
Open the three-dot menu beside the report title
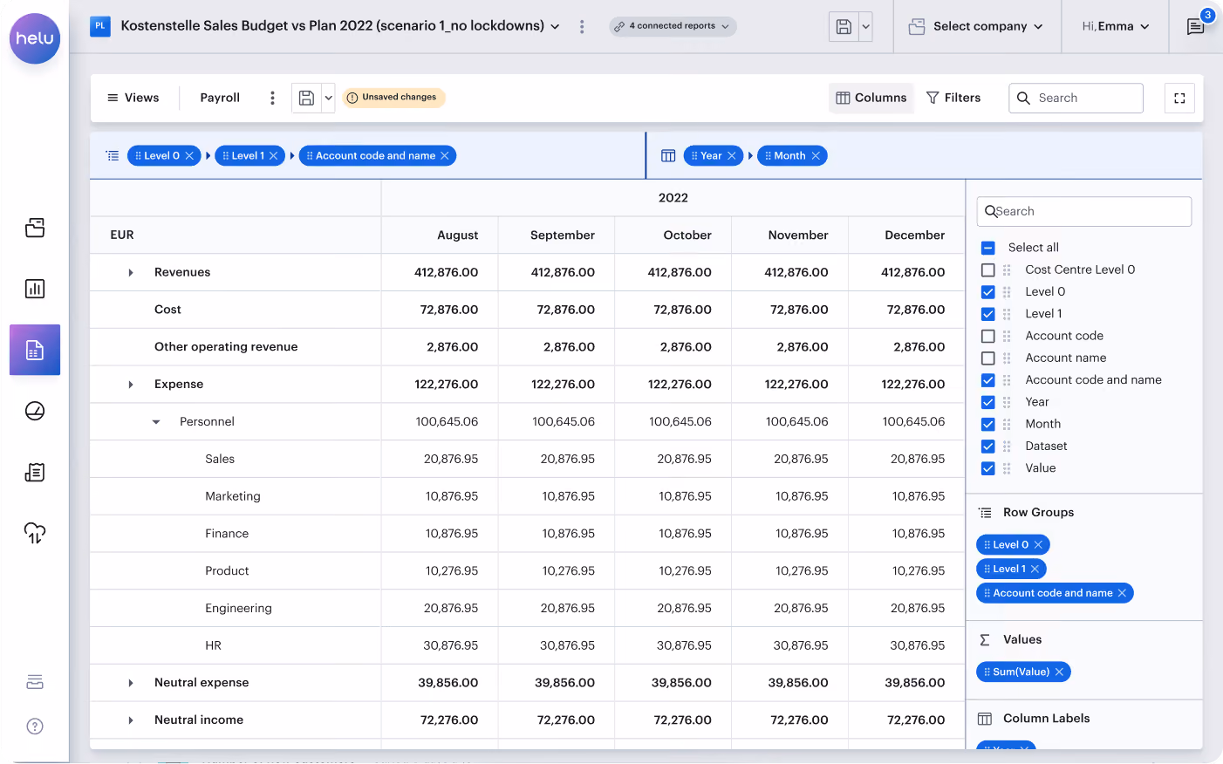[582, 26]
